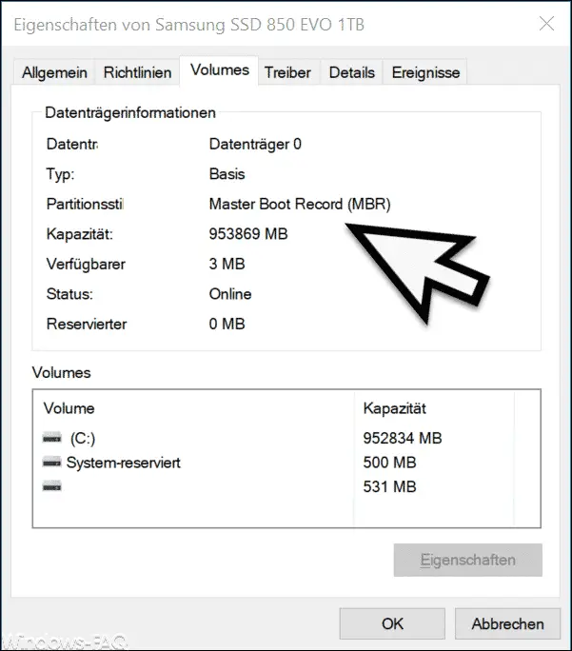572x651 pixels.
Task: Click the Reservierter label
Action: pyautogui.click(x=87, y=324)
